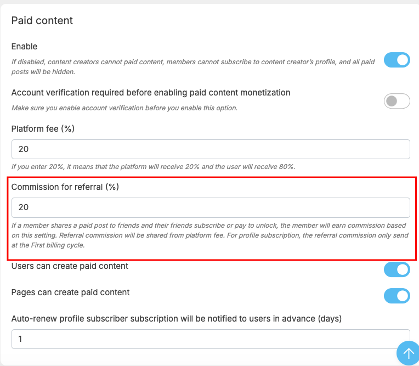
Task: Click the Users can create paid content label
Action: point(70,266)
